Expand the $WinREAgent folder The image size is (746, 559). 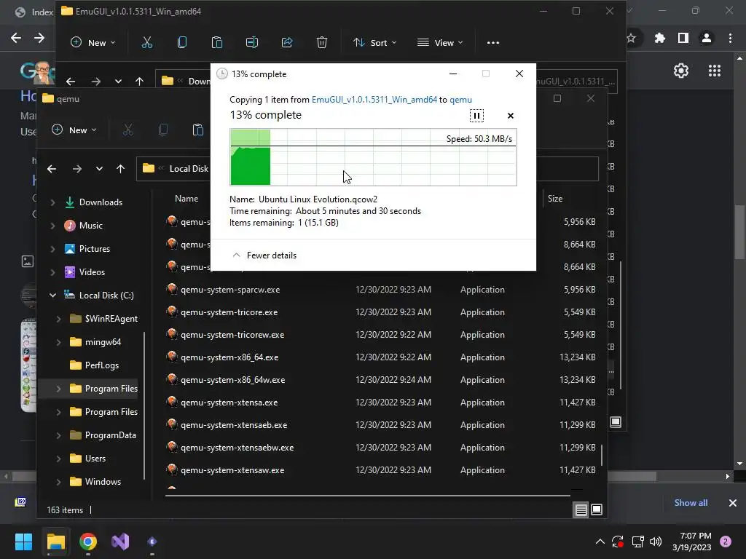58,319
